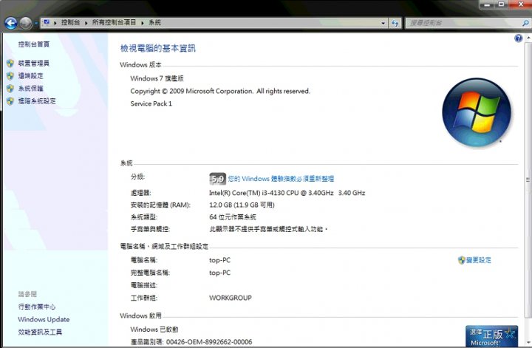
Task: Click the greyed Forward arrow button
Action: 25,23
